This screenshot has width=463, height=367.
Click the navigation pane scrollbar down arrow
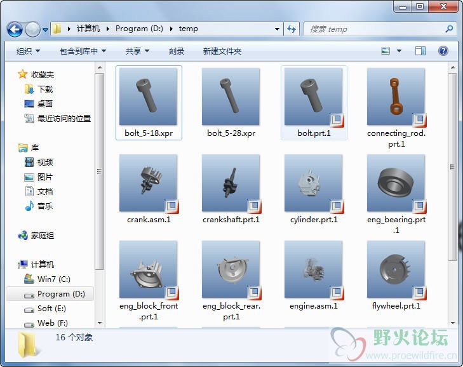[100, 323]
